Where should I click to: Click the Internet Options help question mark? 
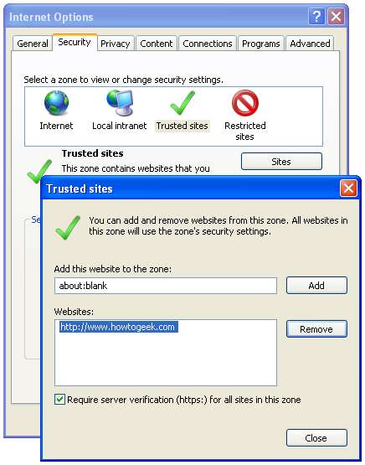tap(316, 17)
